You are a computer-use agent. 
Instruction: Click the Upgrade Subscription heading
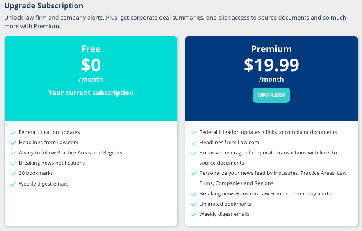[44, 6]
